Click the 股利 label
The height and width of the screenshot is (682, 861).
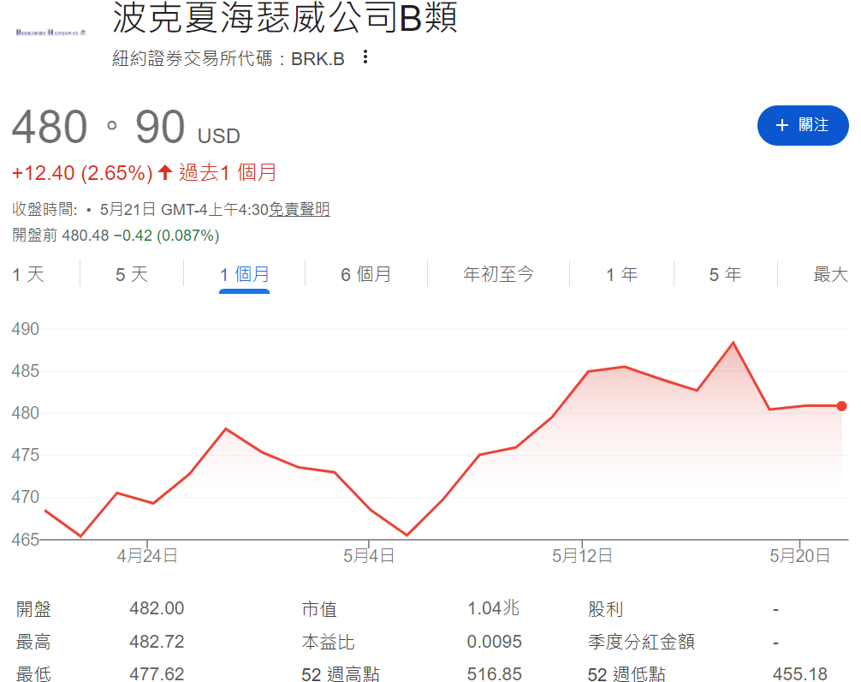point(605,609)
